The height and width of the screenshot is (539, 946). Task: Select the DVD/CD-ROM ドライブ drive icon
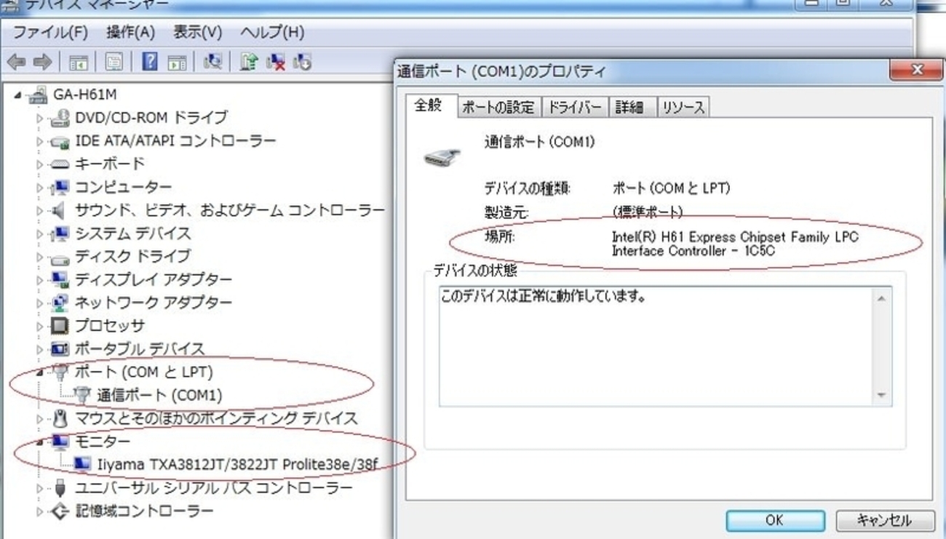click(x=60, y=118)
